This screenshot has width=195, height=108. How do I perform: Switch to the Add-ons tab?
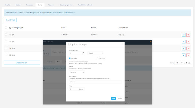pos(51,5)
